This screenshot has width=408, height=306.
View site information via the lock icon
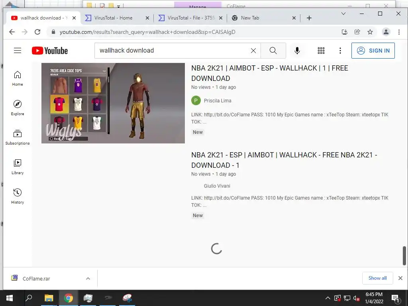tap(53, 32)
